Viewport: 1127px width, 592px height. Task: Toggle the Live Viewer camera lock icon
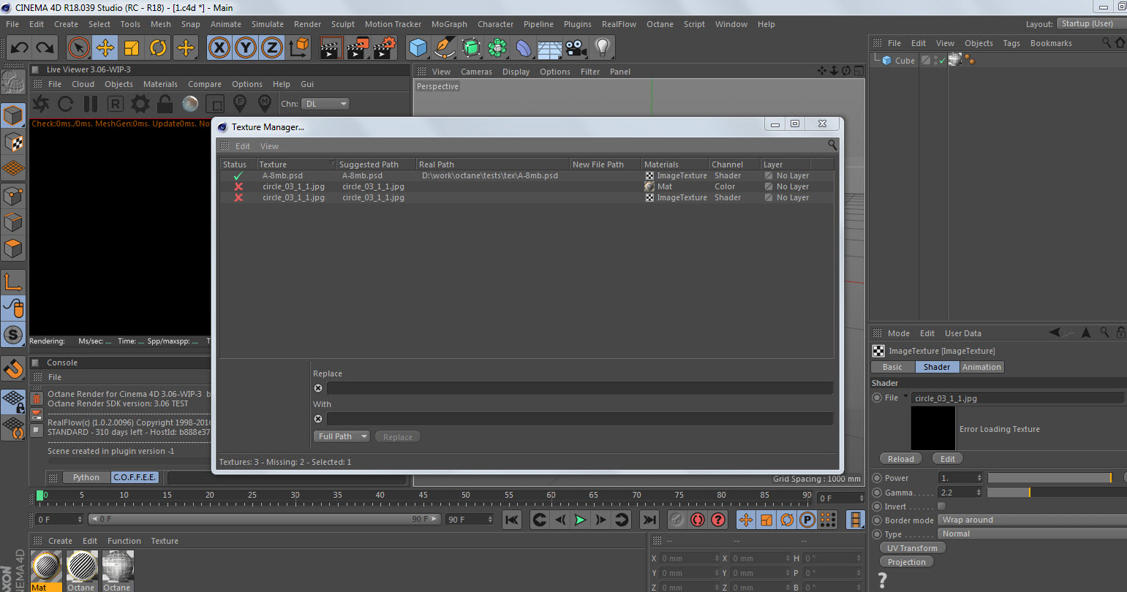coord(165,104)
